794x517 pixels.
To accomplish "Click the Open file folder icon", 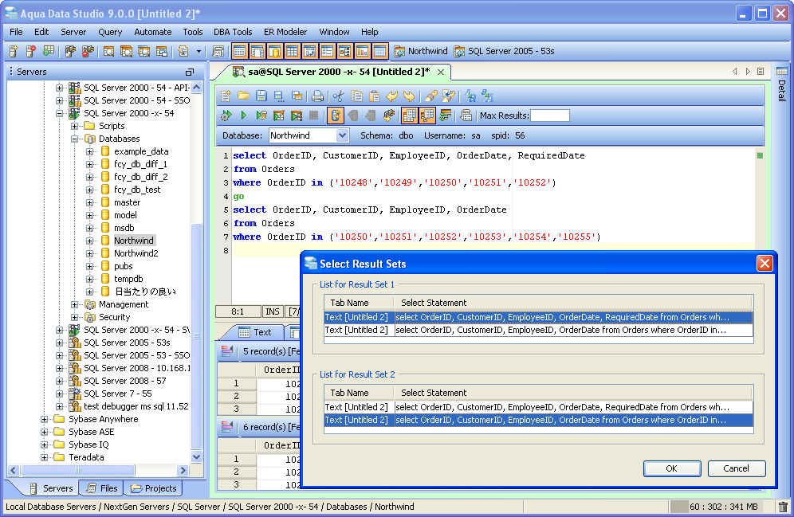I will pyautogui.click(x=244, y=96).
